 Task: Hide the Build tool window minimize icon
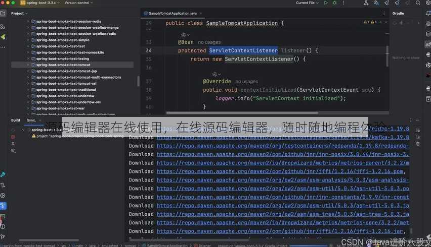coord(417,120)
